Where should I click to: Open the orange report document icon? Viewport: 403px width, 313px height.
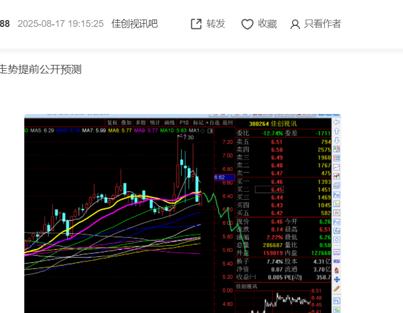tap(336, 213)
